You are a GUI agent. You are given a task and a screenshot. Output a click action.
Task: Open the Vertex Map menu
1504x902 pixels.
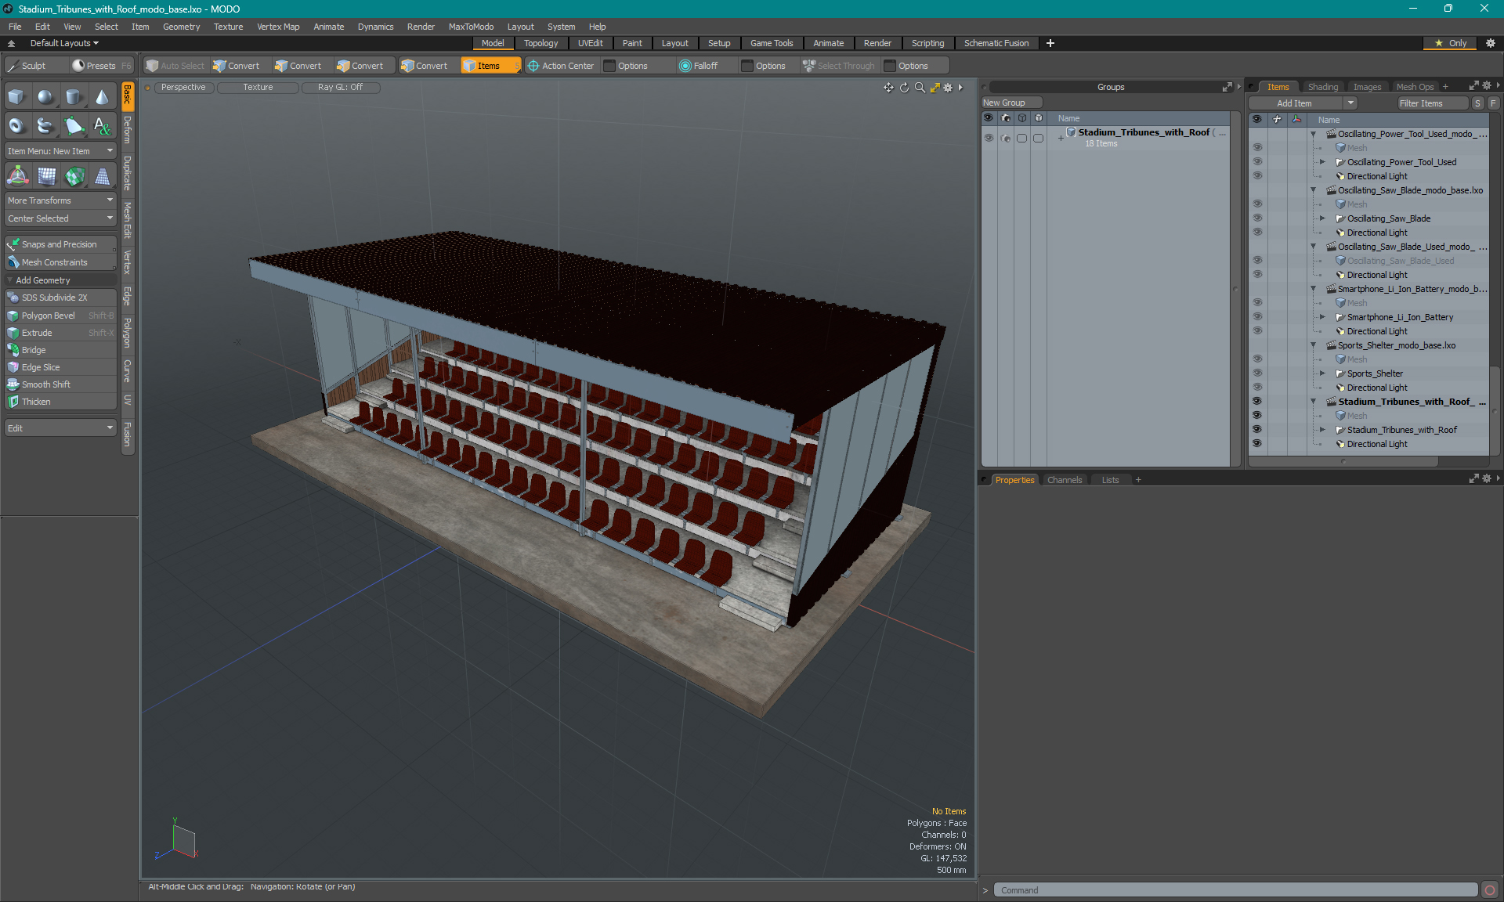278,27
